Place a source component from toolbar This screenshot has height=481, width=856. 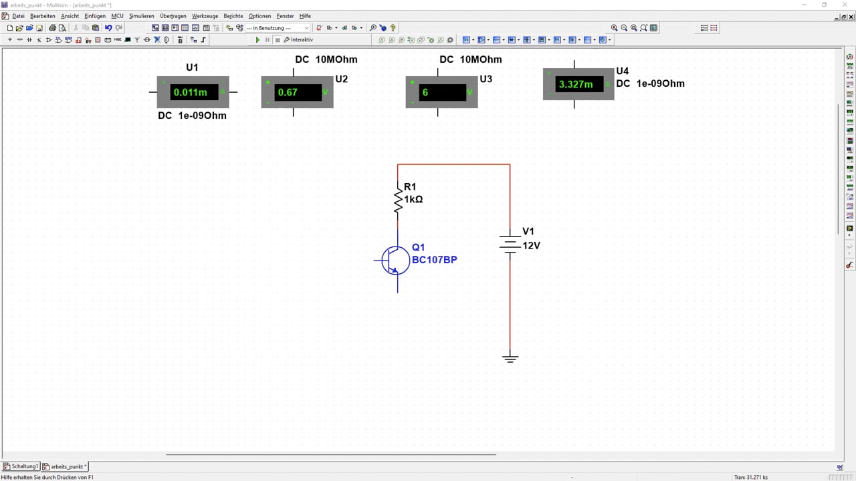click(x=10, y=40)
